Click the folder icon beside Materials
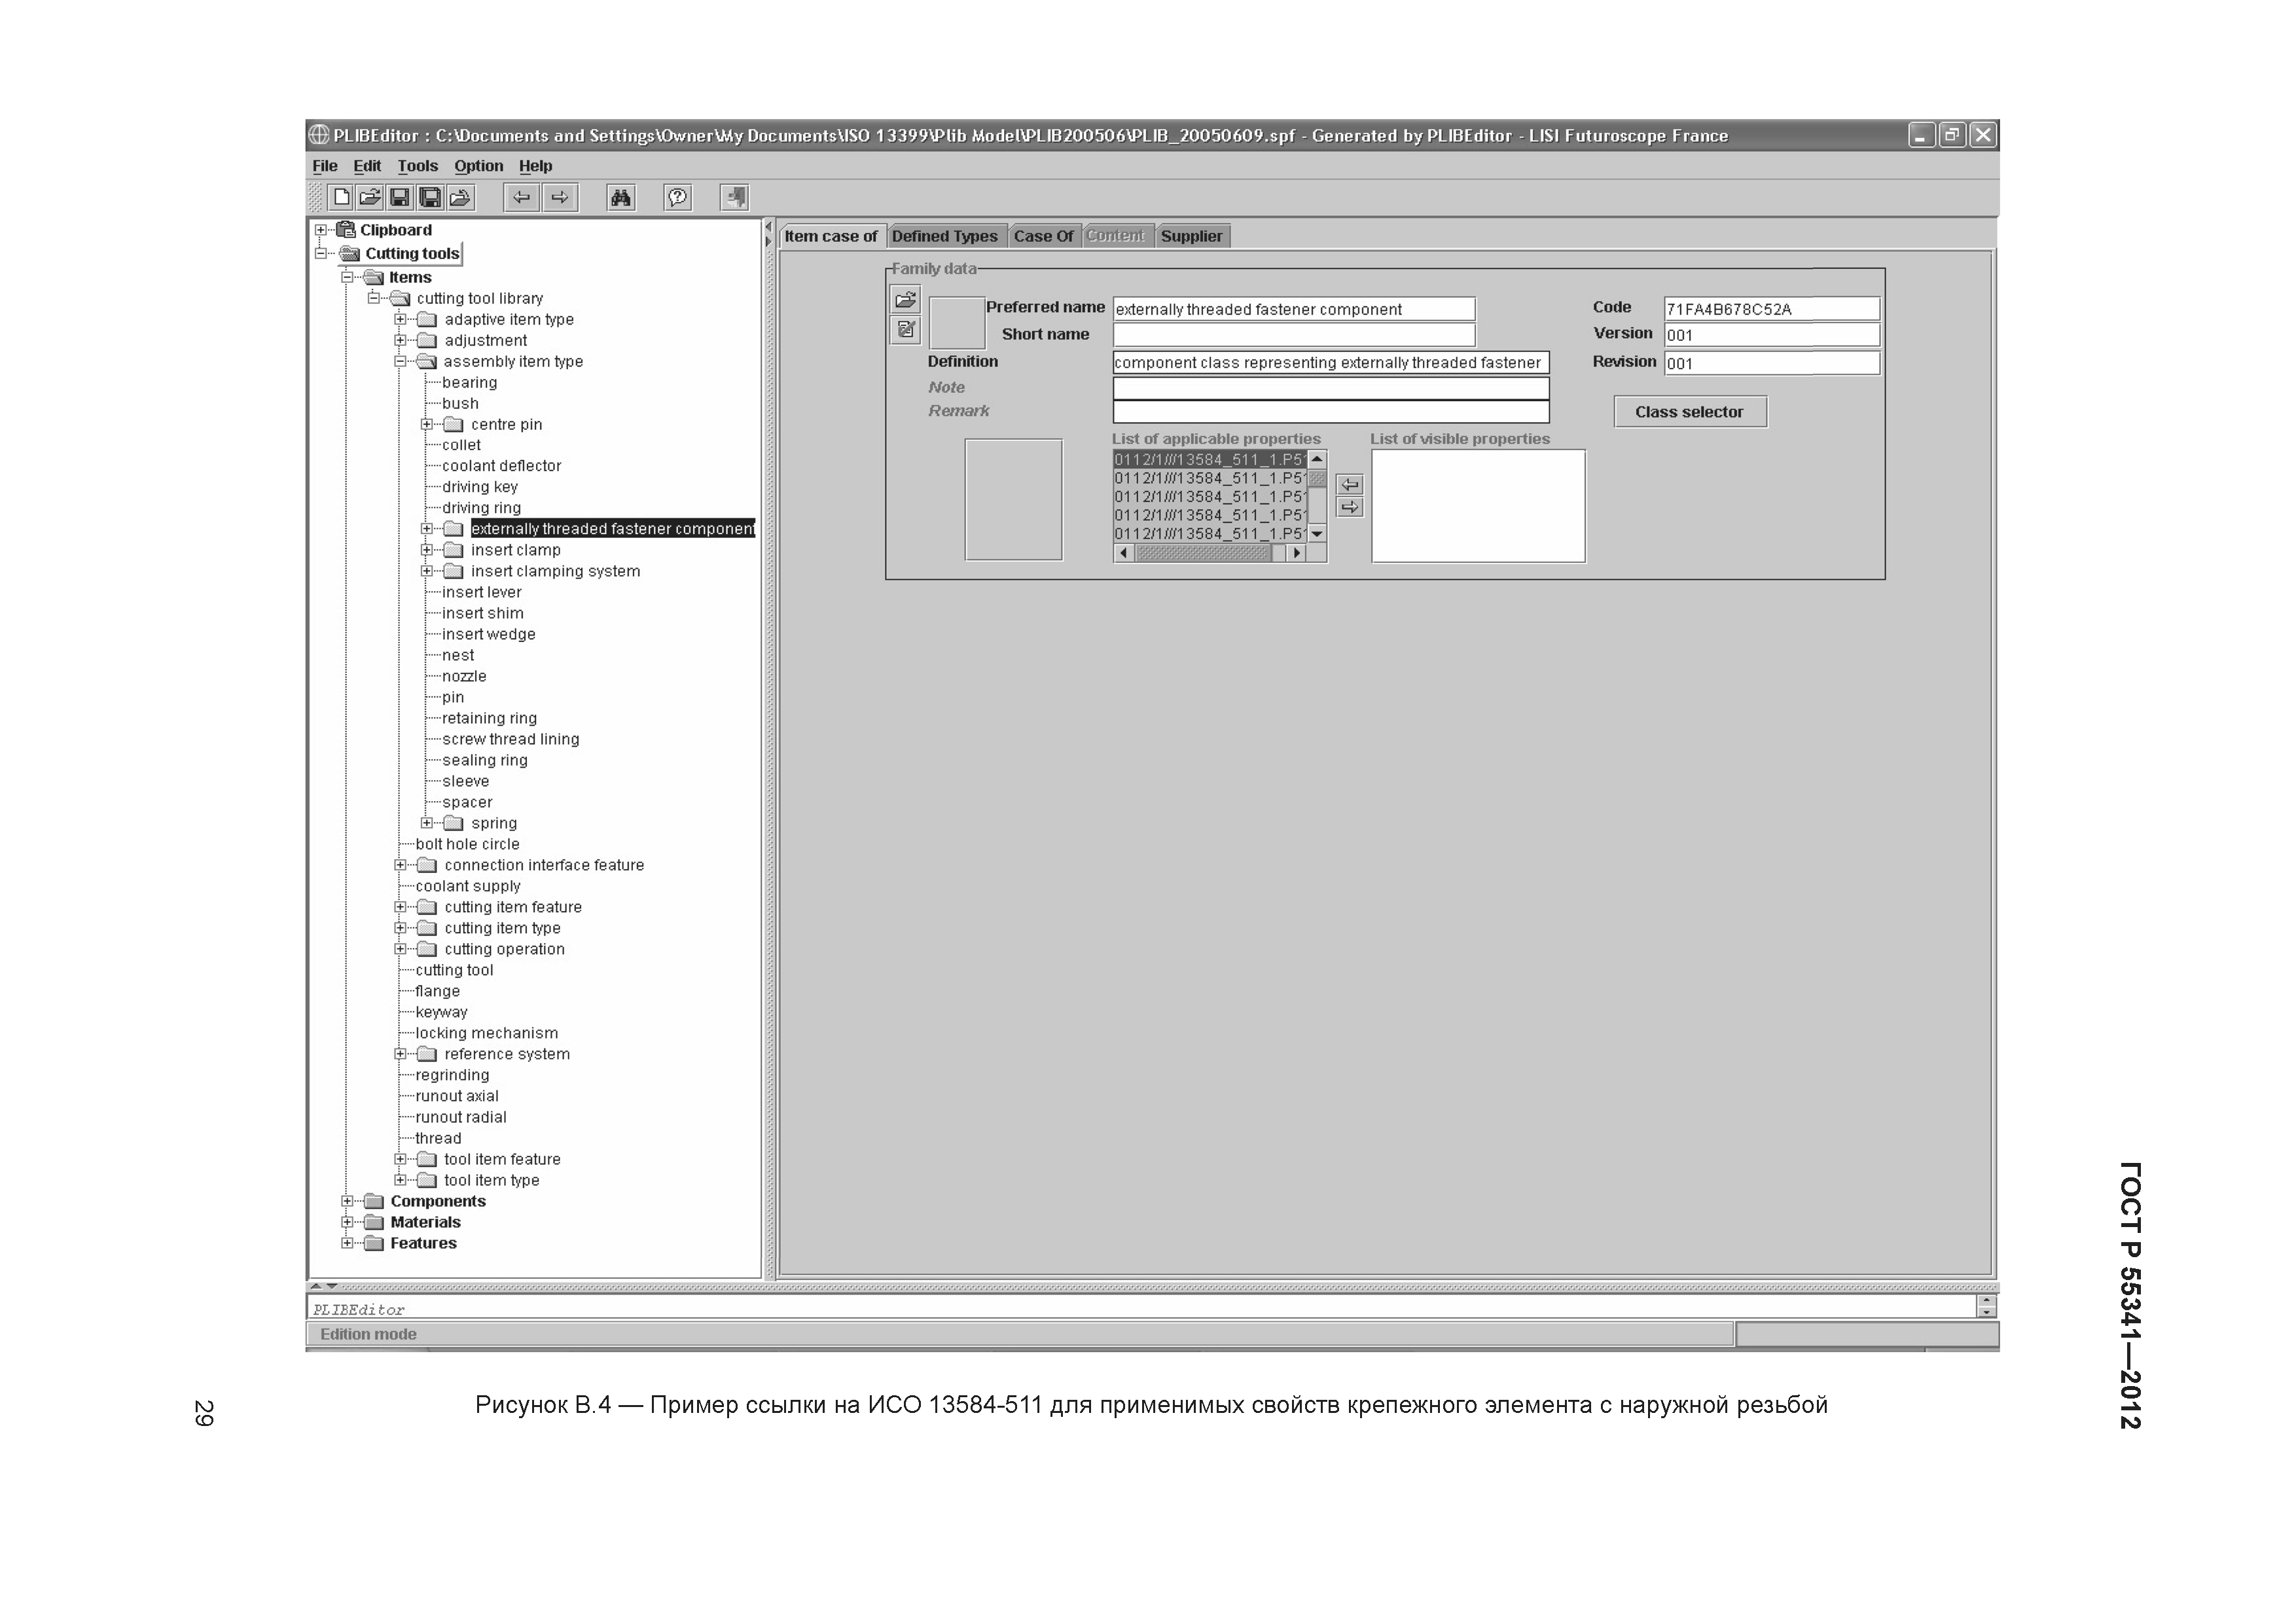 click(x=374, y=1222)
